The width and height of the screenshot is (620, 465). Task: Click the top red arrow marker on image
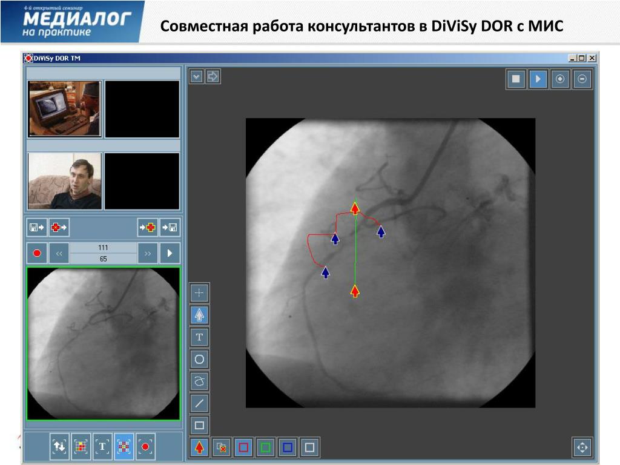[x=355, y=208]
